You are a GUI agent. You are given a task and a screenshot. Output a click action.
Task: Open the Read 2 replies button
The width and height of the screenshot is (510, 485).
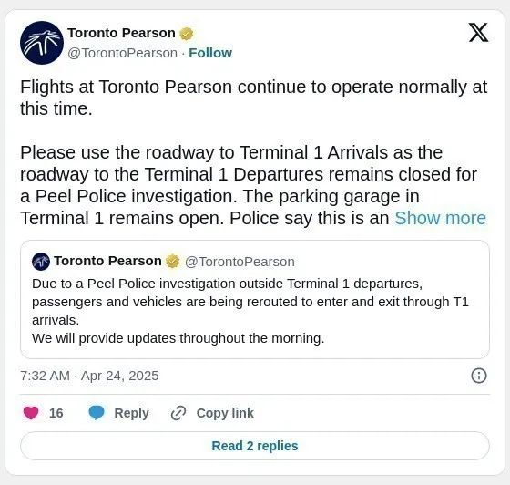255,446
